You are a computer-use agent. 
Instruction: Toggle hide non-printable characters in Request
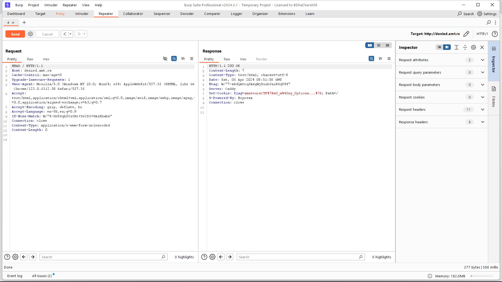(x=165, y=59)
